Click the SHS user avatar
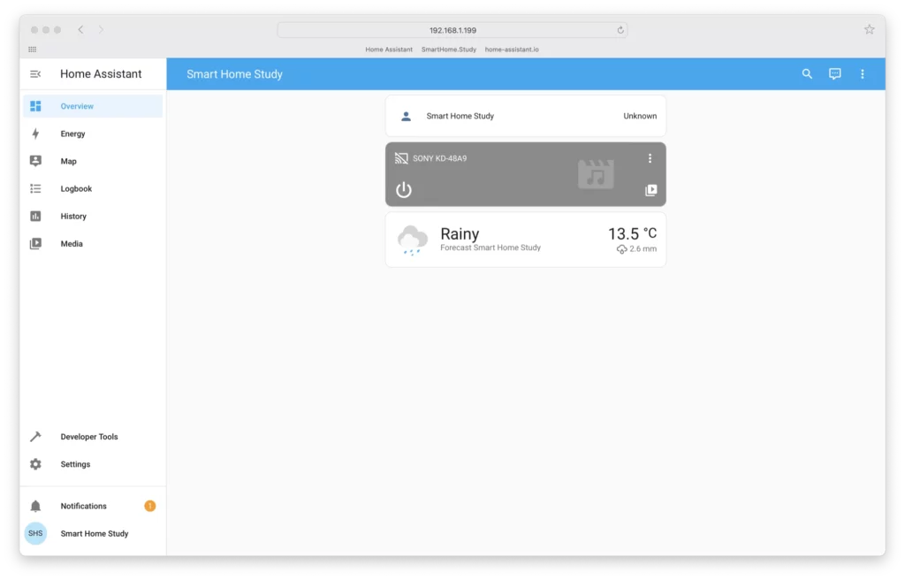The height and width of the screenshot is (580, 905). (35, 533)
